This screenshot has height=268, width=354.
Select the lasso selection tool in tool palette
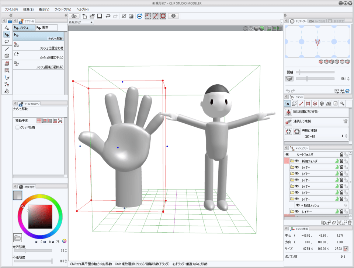tap(7, 42)
